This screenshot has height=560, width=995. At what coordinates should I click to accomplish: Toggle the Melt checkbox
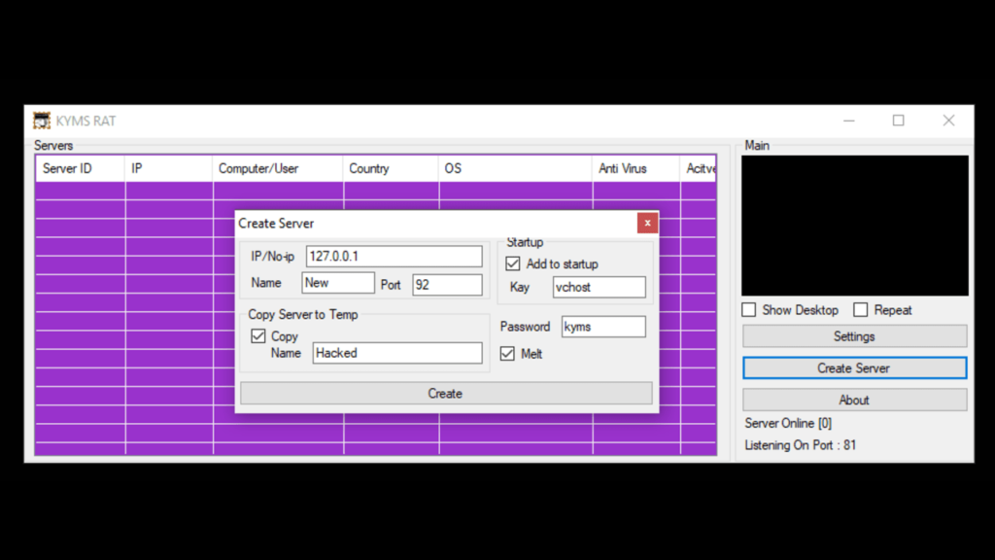click(x=507, y=354)
